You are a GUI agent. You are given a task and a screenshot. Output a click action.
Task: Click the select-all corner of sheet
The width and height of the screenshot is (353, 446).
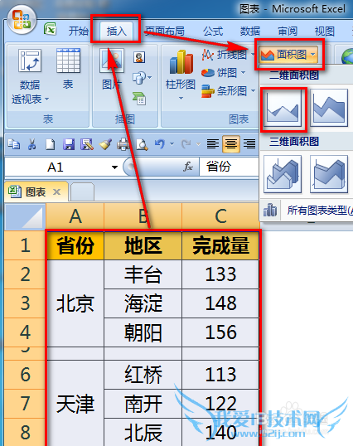pyautogui.click(x=25, y=216)
